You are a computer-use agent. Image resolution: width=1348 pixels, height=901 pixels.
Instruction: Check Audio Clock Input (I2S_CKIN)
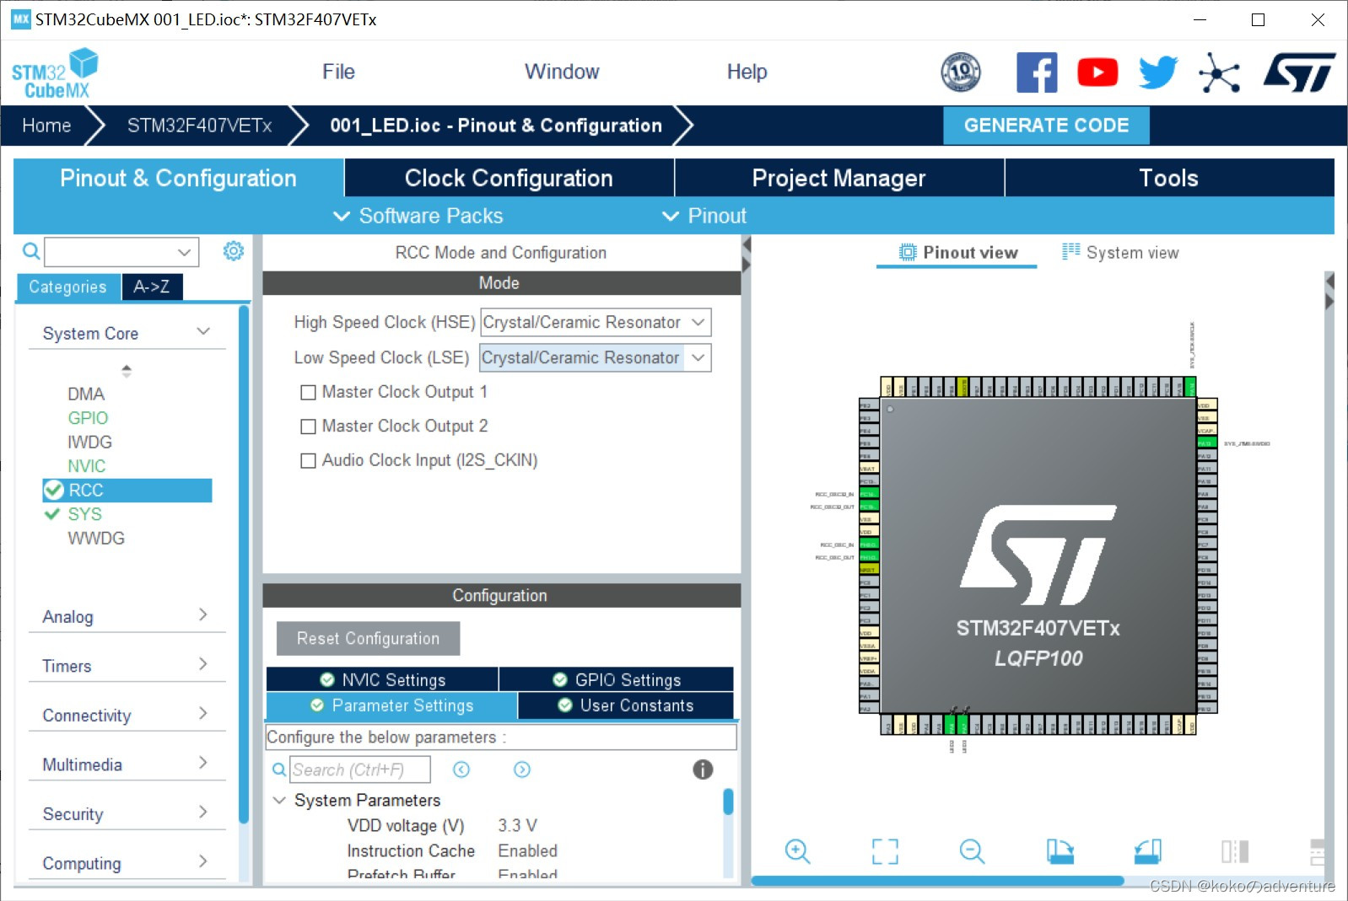(x=309, y=461)
